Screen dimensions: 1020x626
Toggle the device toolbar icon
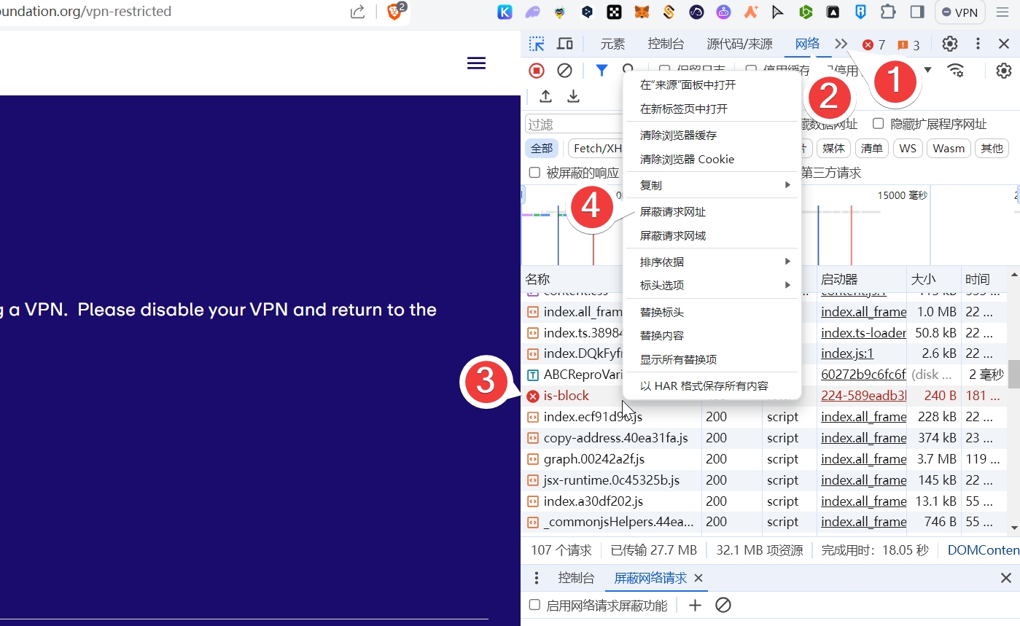click(x=565, y=44)
